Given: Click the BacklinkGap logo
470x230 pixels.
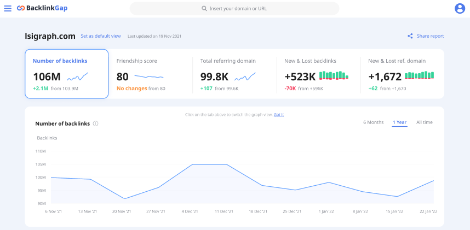Looking at the screenshot, I should 42,8.
